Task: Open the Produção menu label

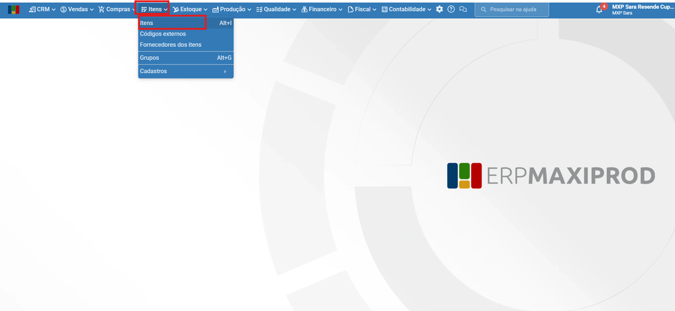Action: point(233,9)
